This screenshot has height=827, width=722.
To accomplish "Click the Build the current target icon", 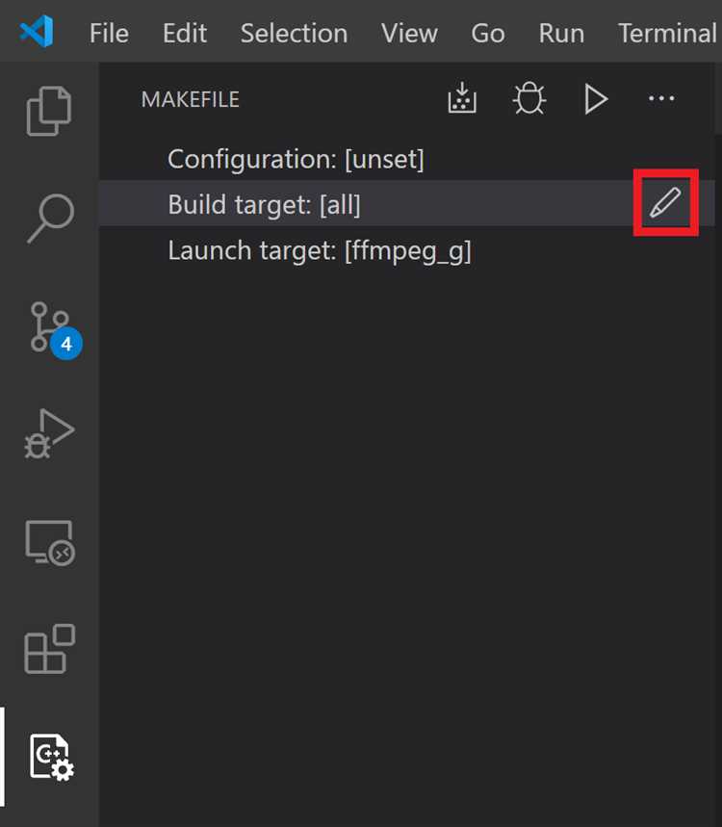I will click(462, 98).
